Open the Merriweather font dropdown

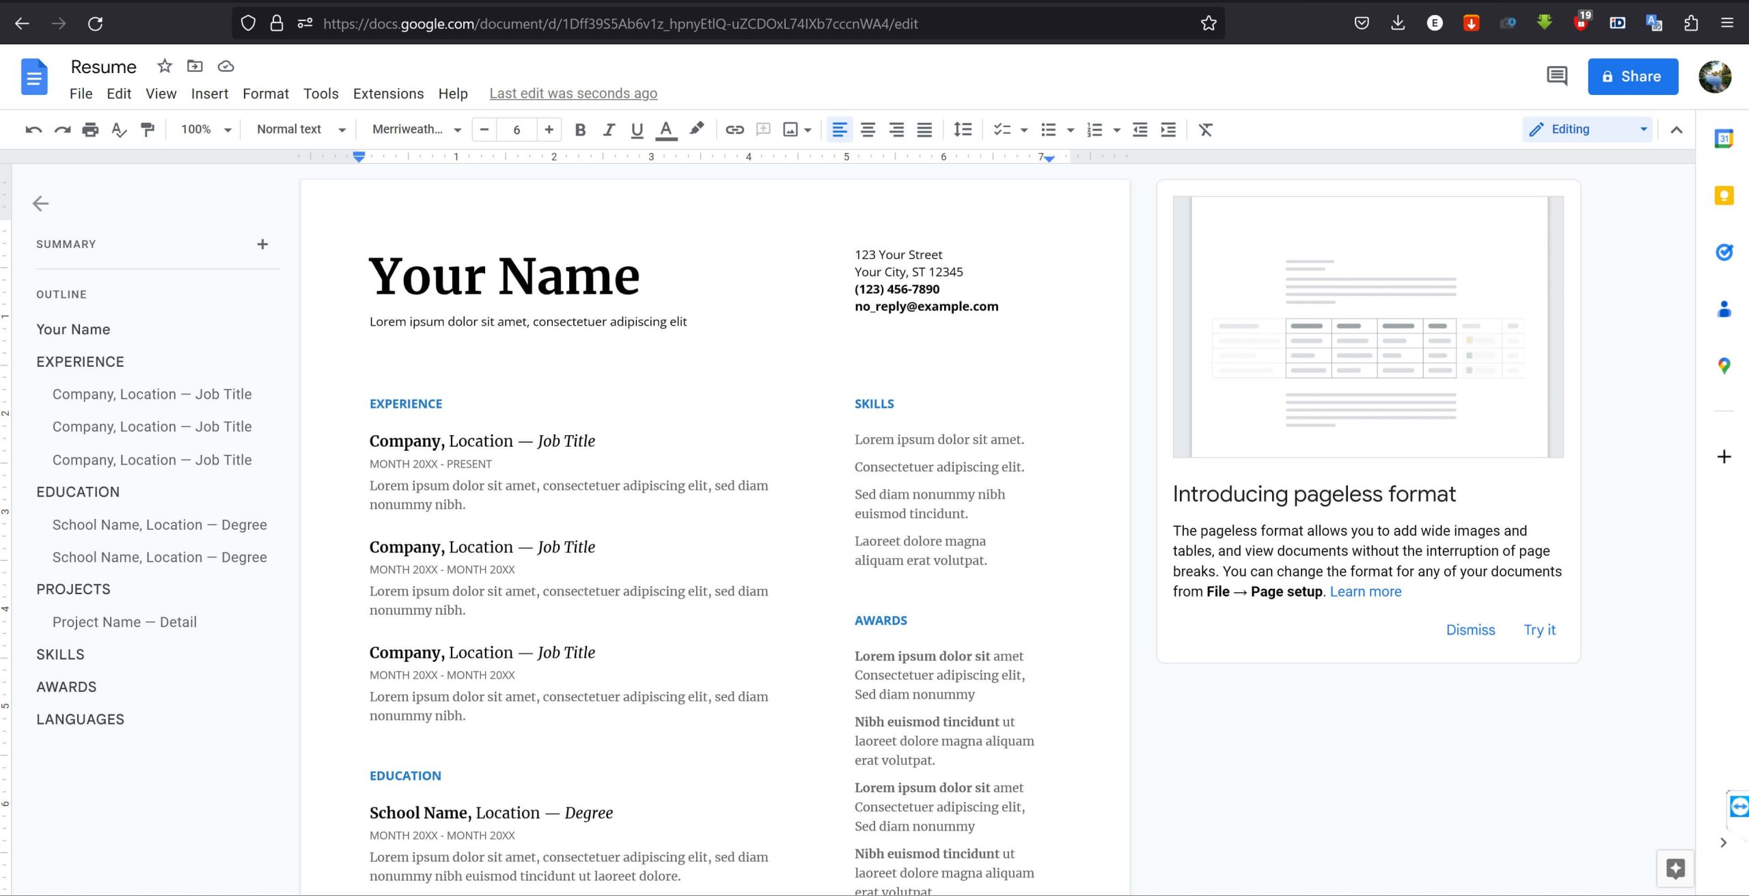click(416, 130)
